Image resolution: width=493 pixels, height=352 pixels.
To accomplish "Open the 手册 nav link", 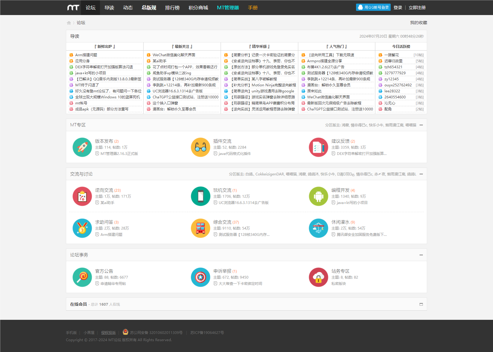I will [x=253, y=8].
